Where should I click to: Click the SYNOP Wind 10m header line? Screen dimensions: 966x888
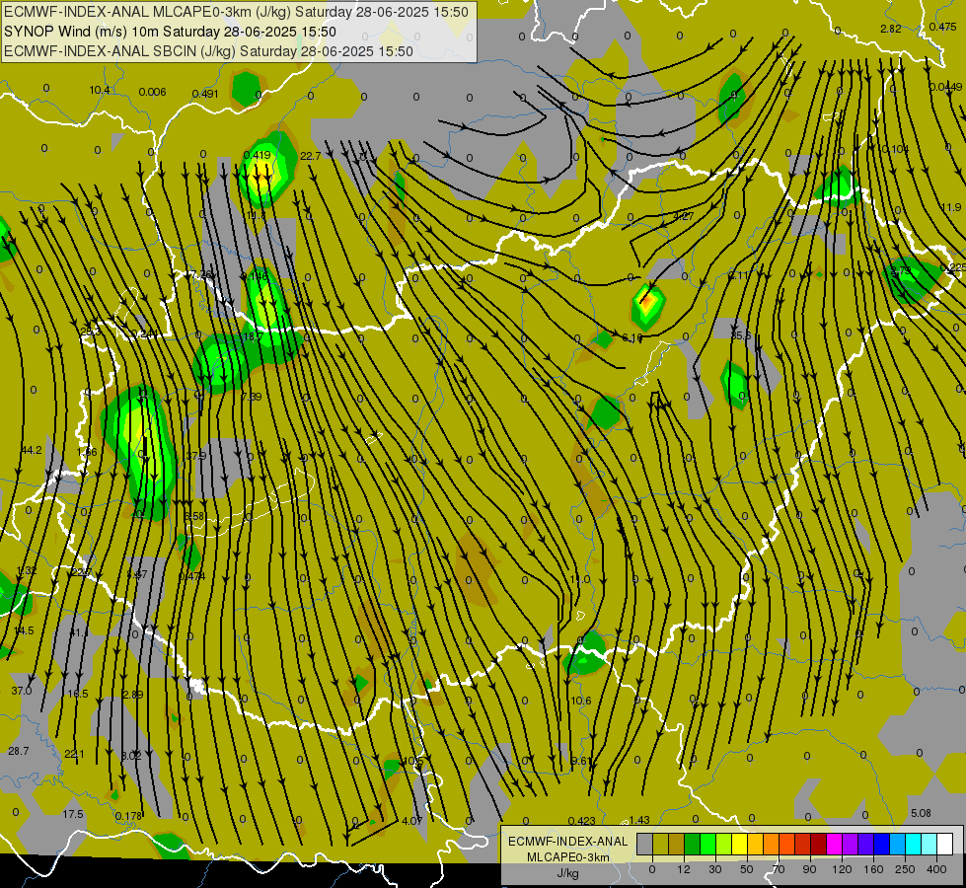[x=170, y=32]
